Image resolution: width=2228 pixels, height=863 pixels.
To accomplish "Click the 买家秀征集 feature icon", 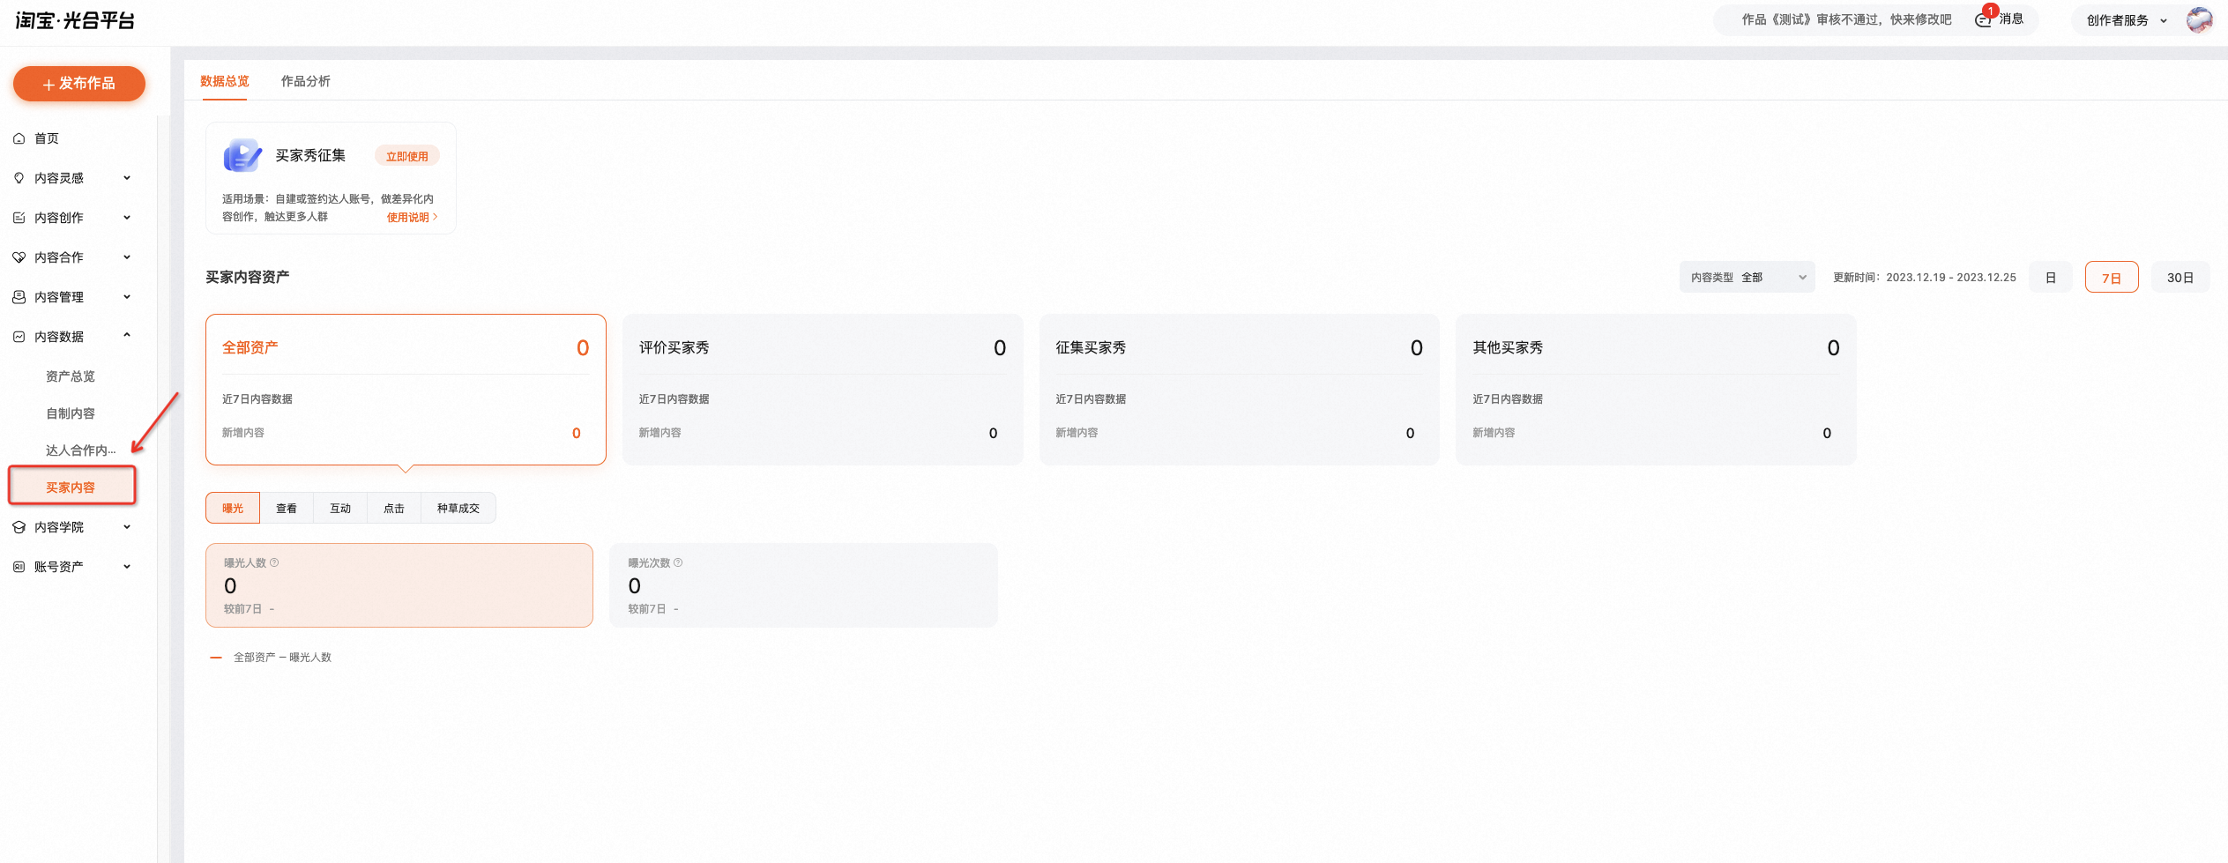I will click(x=242, y=156).
